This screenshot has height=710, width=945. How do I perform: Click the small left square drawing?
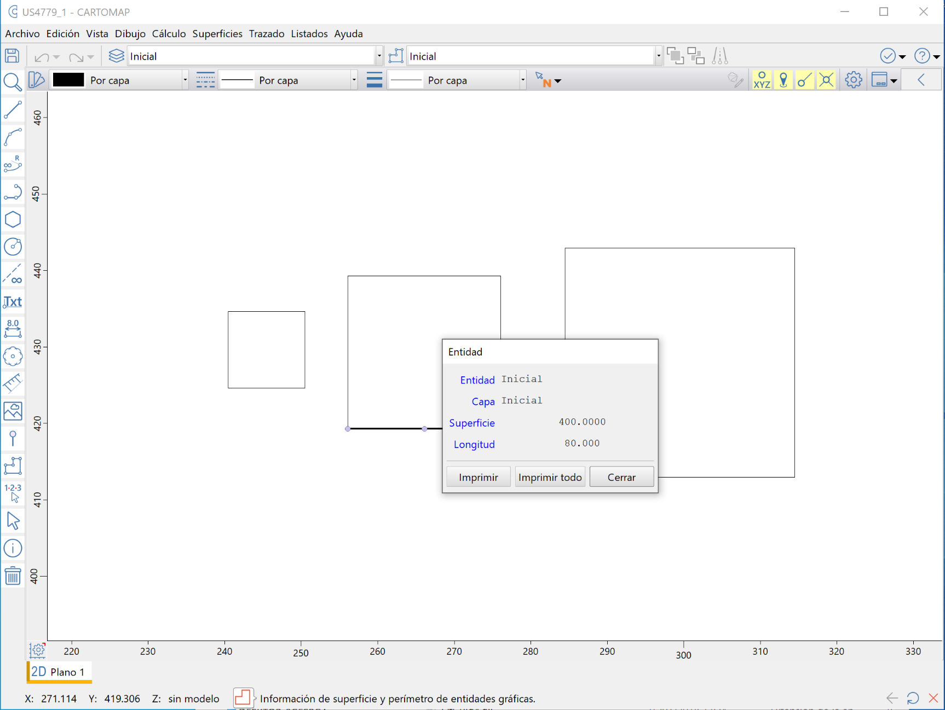(267, 350)
